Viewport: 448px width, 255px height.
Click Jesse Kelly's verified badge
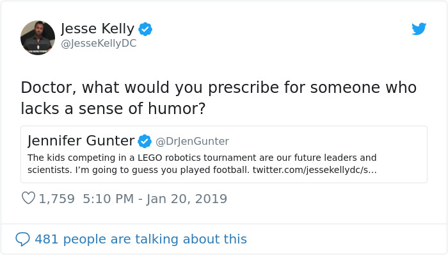(x=145, y=29)
